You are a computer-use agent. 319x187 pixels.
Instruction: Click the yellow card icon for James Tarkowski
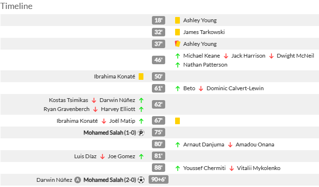[x=177, y=32]
